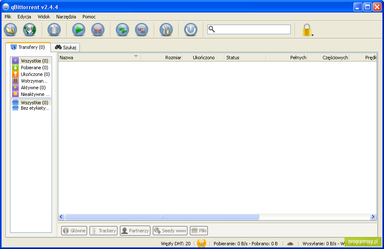Screen dimensions: 384x249
Task: Minimize the qBittorrent window
Action: (358, 7)
